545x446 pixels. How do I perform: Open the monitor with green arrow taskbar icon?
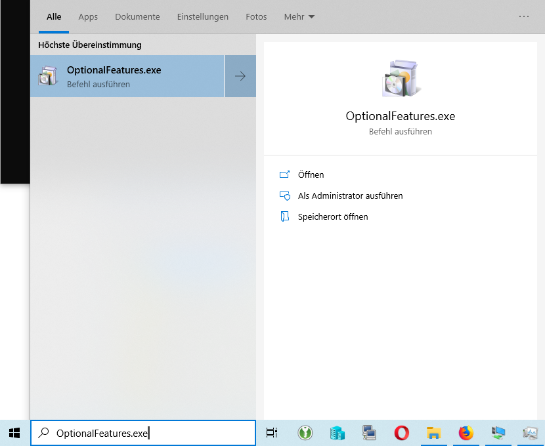tap(498, 433)
